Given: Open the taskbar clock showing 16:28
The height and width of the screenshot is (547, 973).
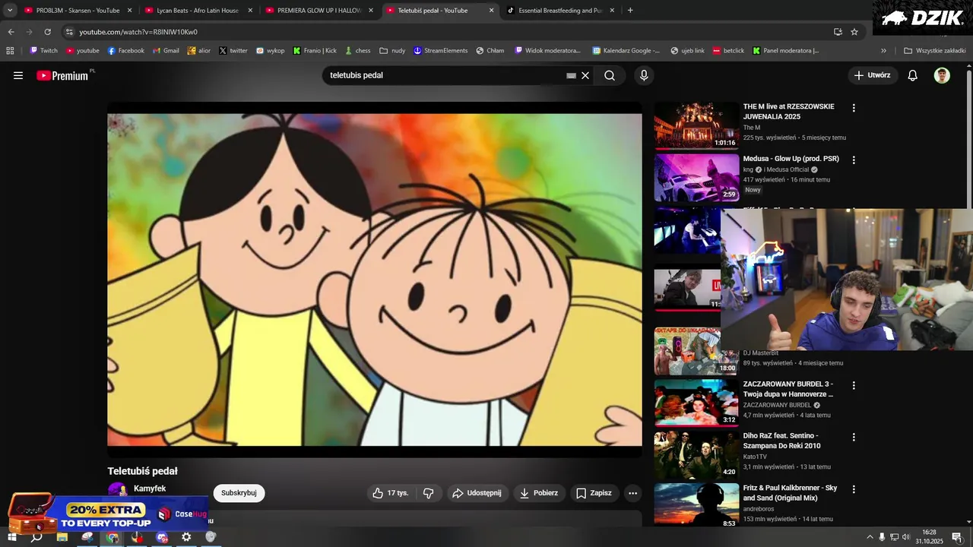Looking at the screenshot, I should (x=929, y=537).
